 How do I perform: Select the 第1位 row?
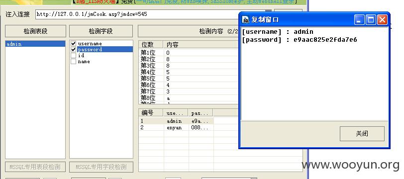(189, 53)
